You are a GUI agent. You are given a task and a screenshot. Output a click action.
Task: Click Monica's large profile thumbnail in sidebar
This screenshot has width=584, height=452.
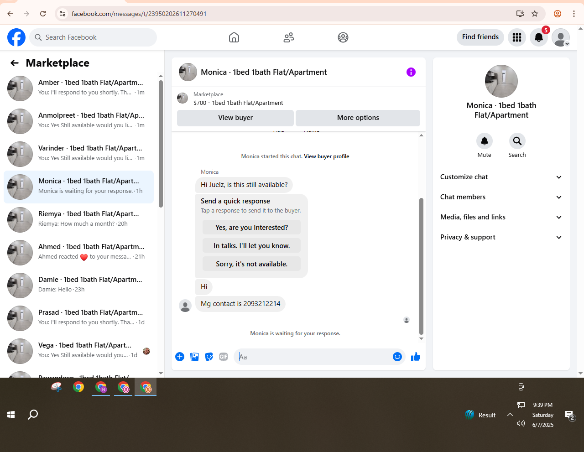click(501, 81)
